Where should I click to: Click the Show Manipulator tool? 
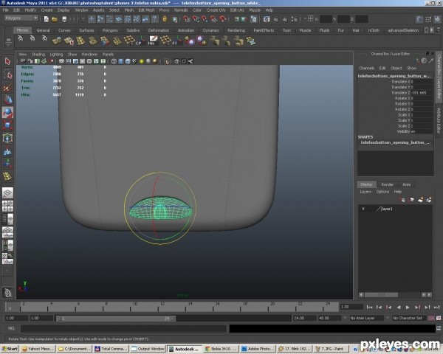7,164
